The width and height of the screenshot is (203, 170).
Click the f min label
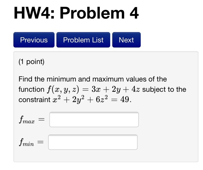[26, 142]
